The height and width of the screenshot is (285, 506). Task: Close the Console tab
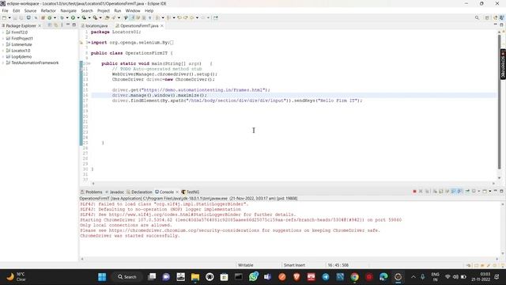pyautogui.click(x=177, y=192)
